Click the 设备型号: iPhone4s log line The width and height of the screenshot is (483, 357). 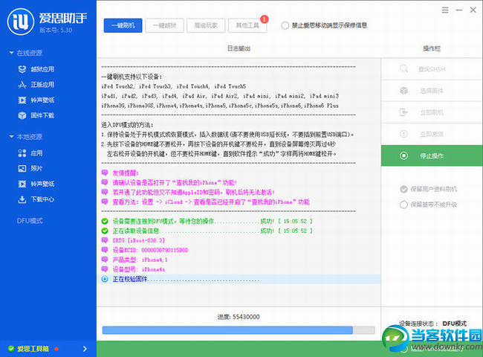139,269
